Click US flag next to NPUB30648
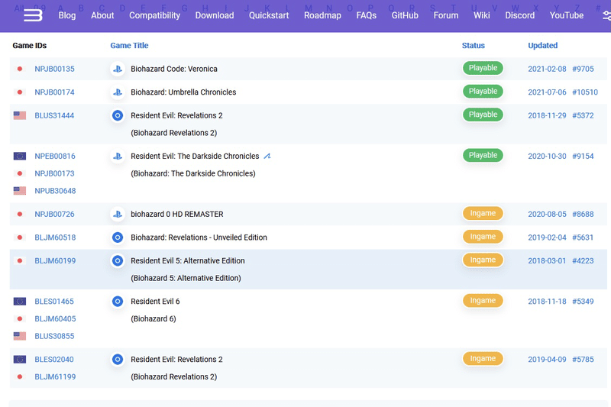The image size is (611, 407). tap(20, 191)
